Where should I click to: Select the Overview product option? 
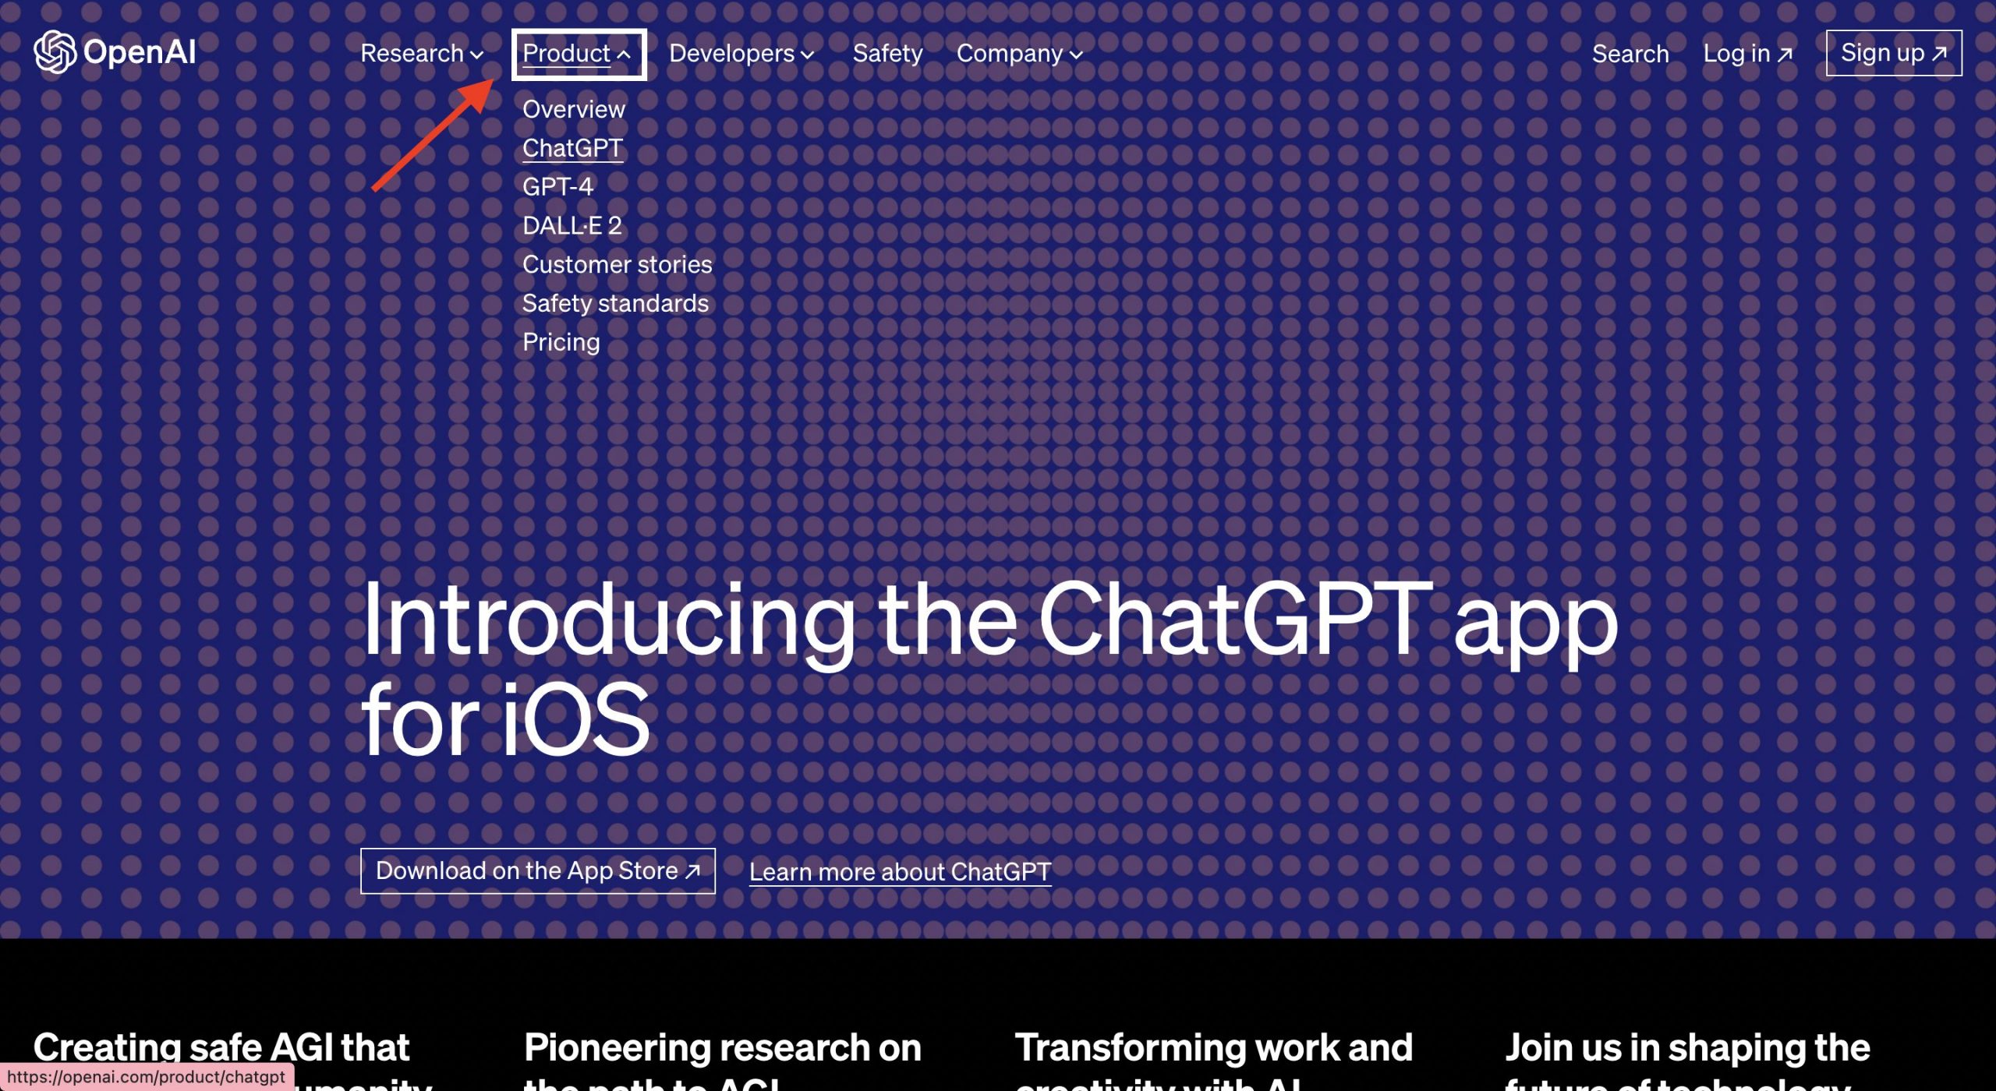pyautogui.click(x=574, y=109)
